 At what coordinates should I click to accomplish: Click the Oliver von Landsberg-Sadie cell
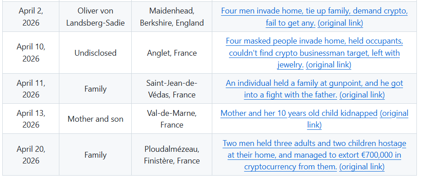pyautogui.click(x=95, y=17)
